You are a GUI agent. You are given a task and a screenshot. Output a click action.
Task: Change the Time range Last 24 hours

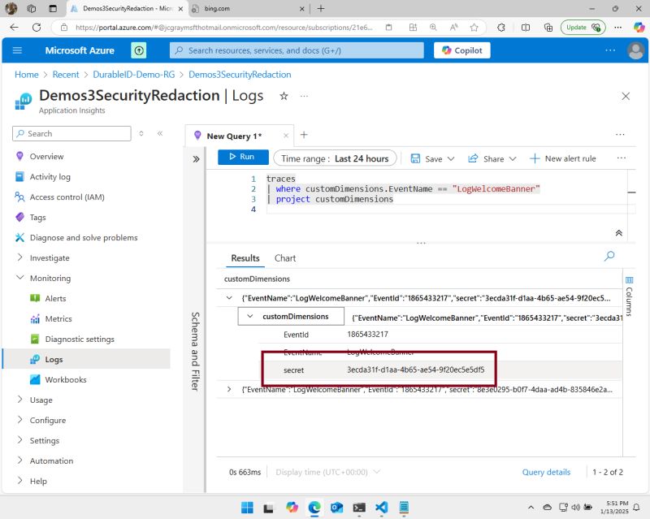point(335,158)
